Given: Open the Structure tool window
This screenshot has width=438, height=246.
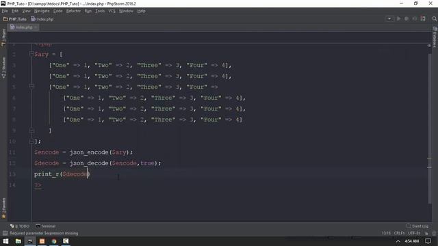Looking at the screenshot, I should point(3,68).
